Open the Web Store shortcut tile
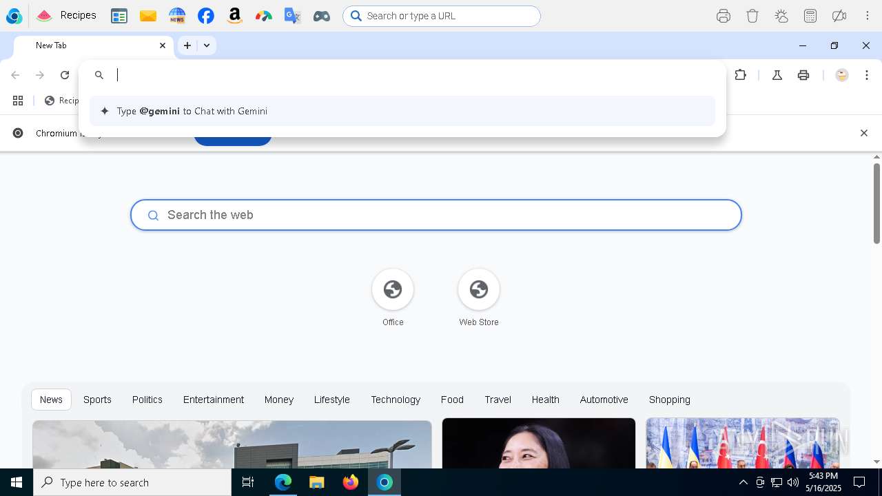 (x=479, y=298)
